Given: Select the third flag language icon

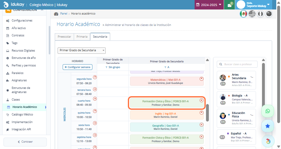Looking at the screenshot, I should [260, 14].
